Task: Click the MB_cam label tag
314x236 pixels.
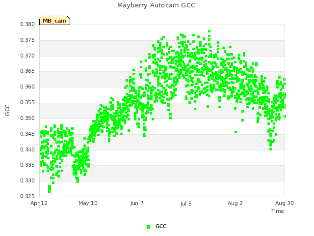Action: (54, 21)
